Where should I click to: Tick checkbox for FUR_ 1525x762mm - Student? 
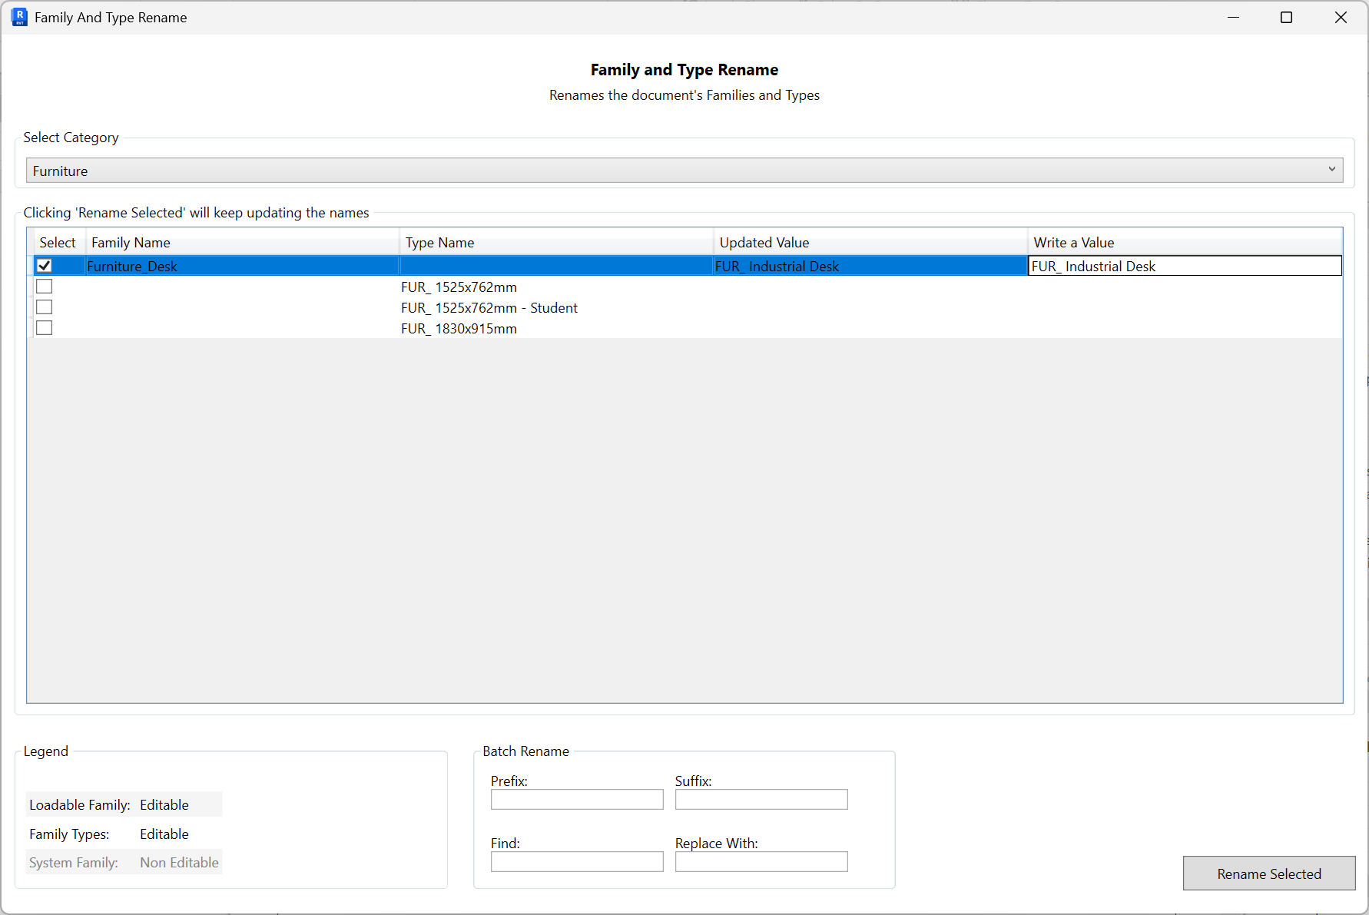[x=45, y=307]
